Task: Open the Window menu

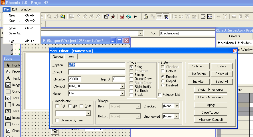Action: point(26,9)
